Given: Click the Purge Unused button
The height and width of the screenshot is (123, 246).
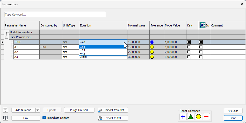Looking at the screenshot, I should tap(79, 110).
